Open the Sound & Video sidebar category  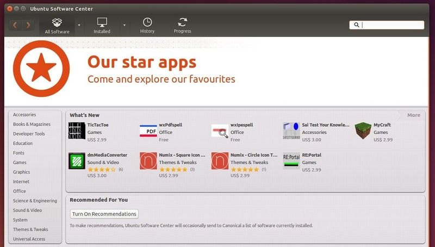[x=28, y=211]
